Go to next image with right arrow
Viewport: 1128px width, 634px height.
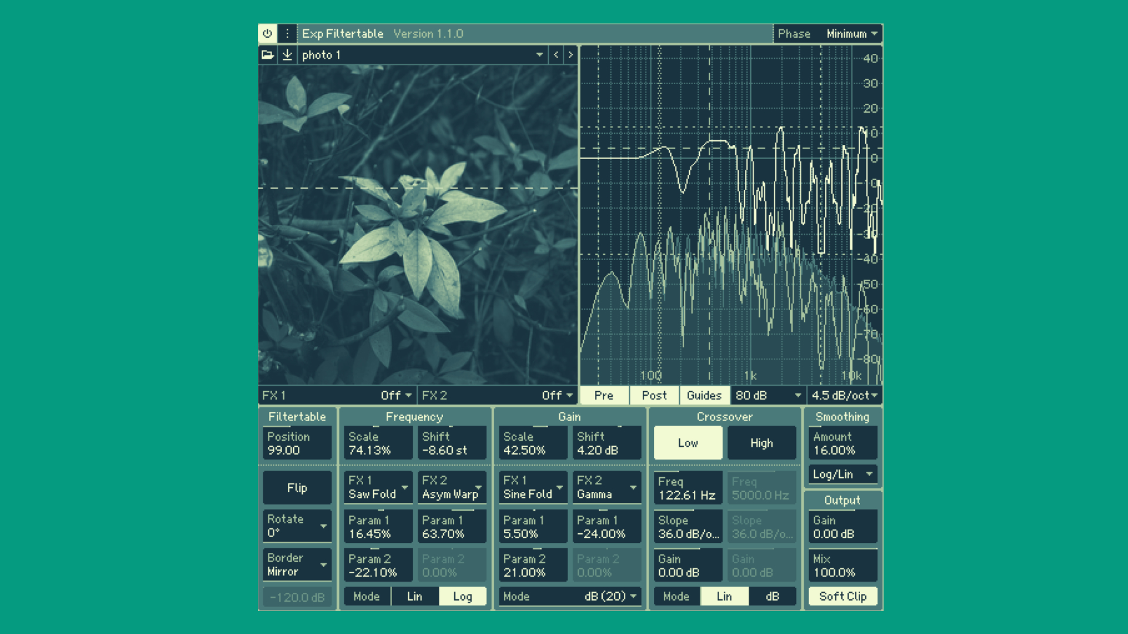coord(570,55)
